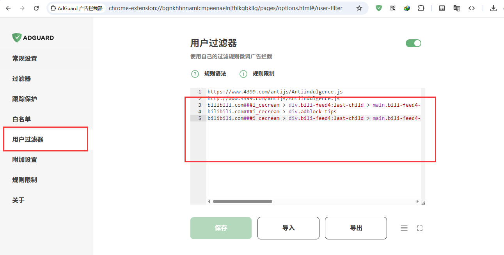The image size is (504, 255).
Task: Click the AdGuard shield extension icon
Action: 379,8
